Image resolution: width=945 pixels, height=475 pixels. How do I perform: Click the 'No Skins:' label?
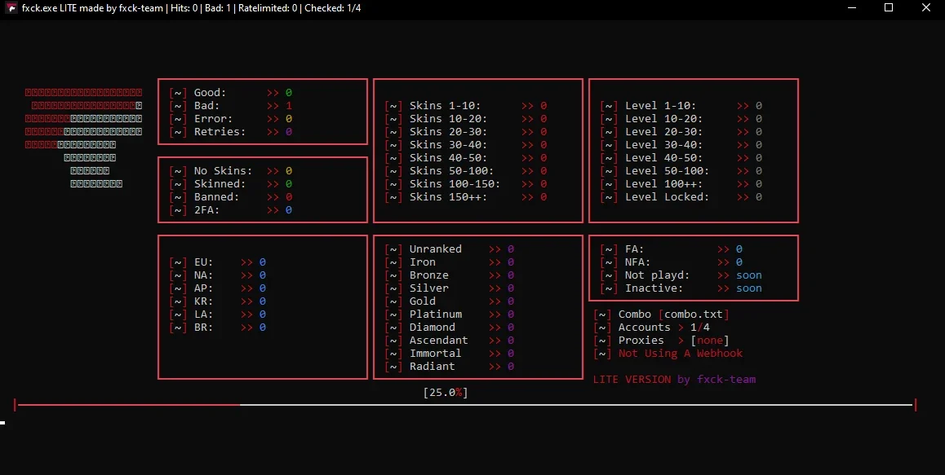223,170
